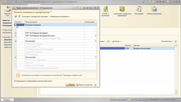Click the uncheck-all icon in print dialog toolbar
The height and width of the screenshot is (102, 181).
19,16
